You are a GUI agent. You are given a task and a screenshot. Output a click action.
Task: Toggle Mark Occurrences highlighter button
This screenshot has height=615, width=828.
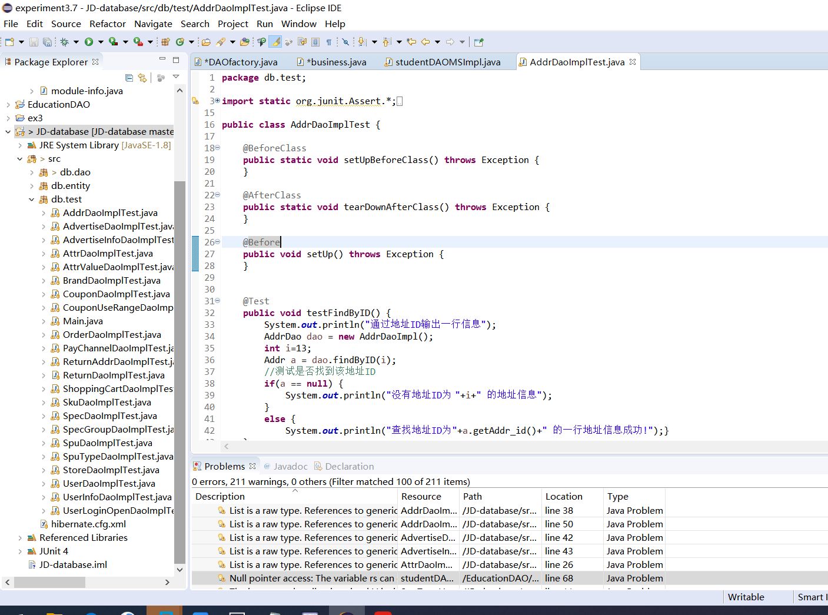(x=275, y=42)
